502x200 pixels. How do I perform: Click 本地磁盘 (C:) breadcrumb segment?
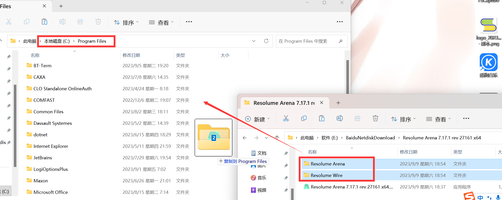click(x=57, y=41)
